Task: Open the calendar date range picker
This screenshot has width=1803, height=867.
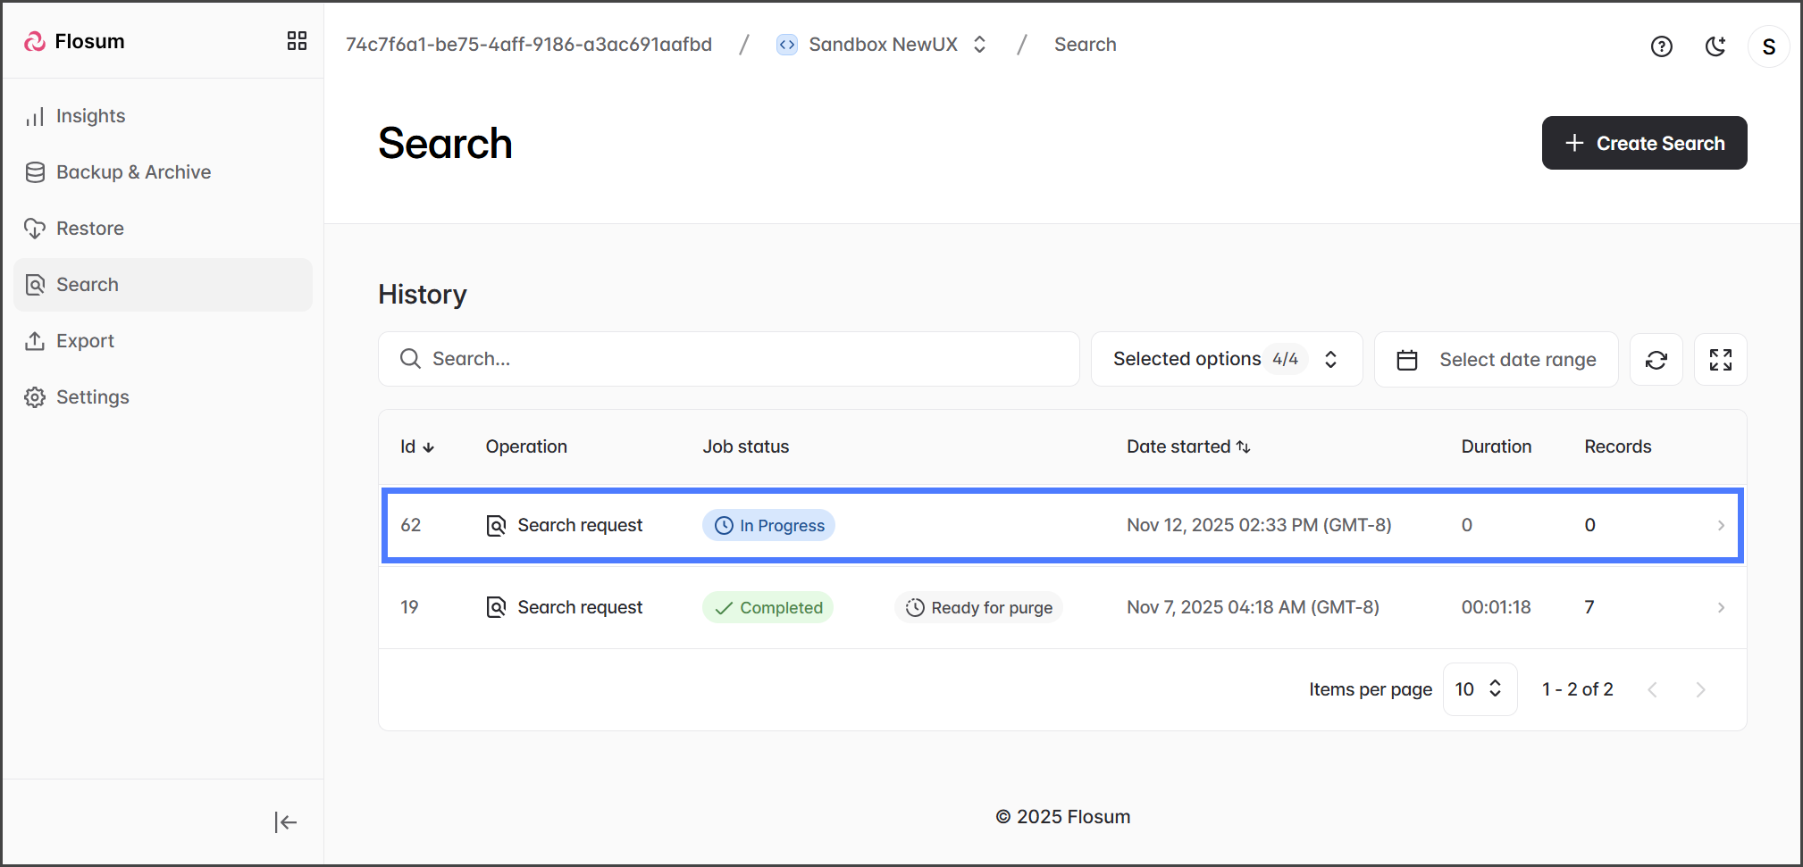Action: click(1496, 360)
